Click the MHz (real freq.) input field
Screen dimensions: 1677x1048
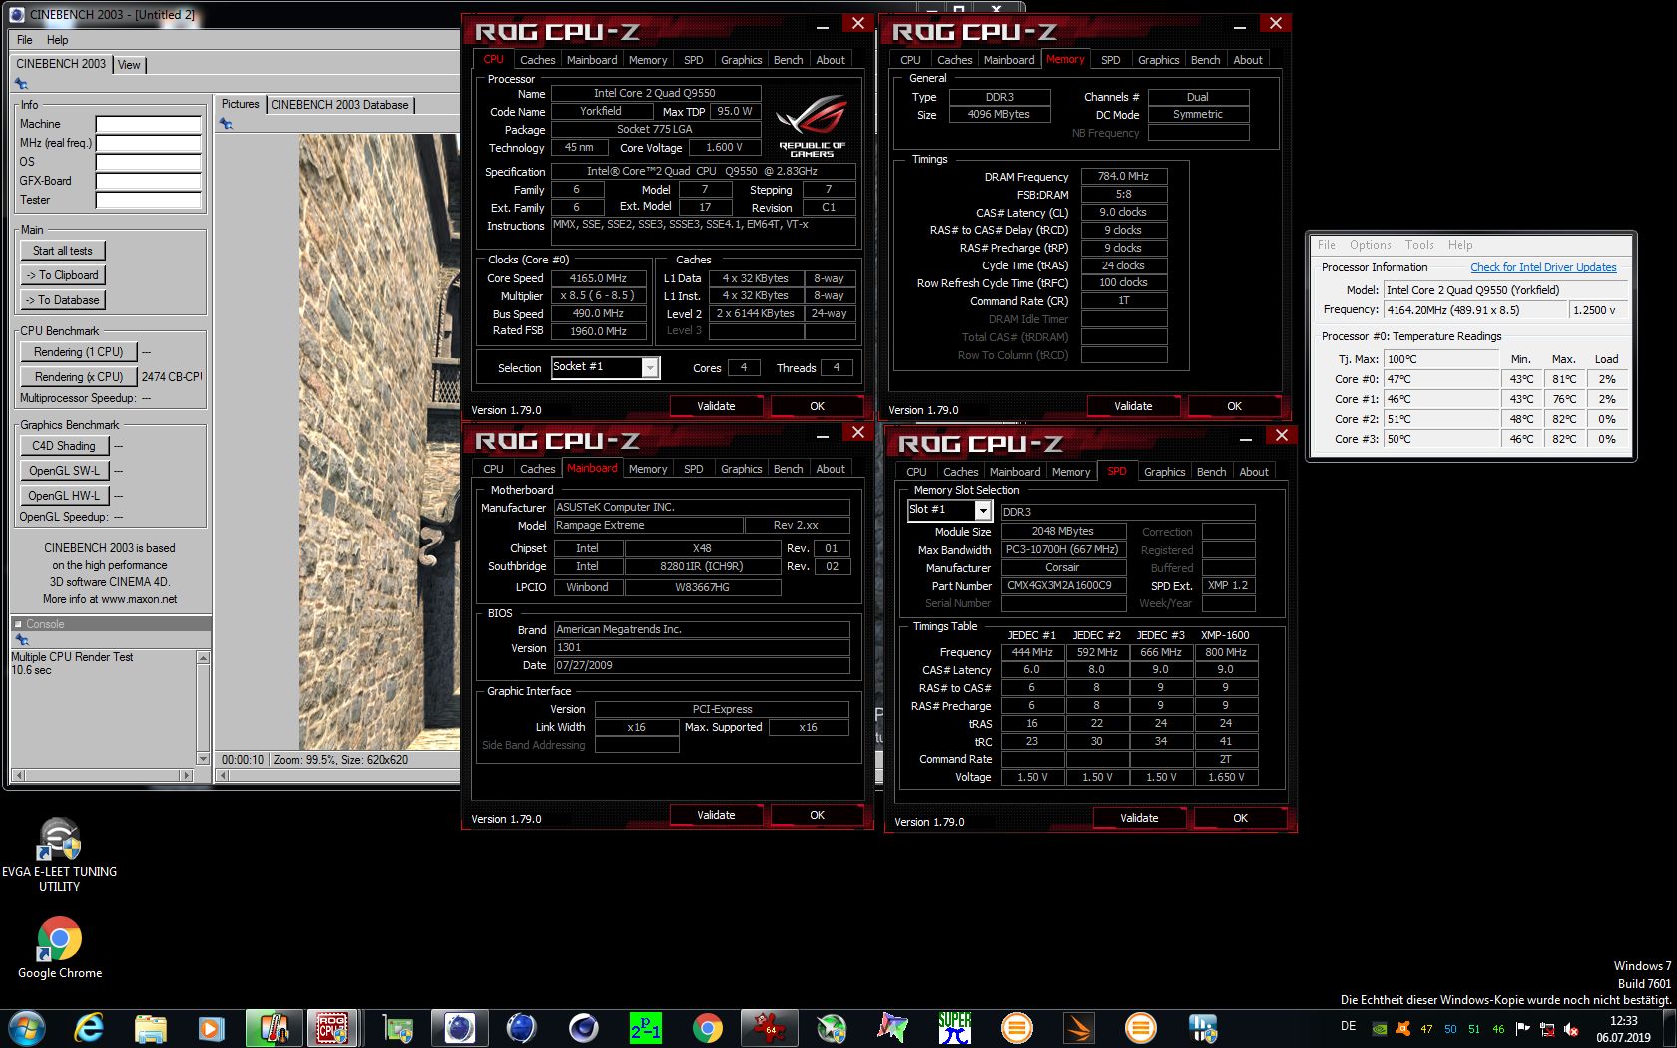coord(149,144)
